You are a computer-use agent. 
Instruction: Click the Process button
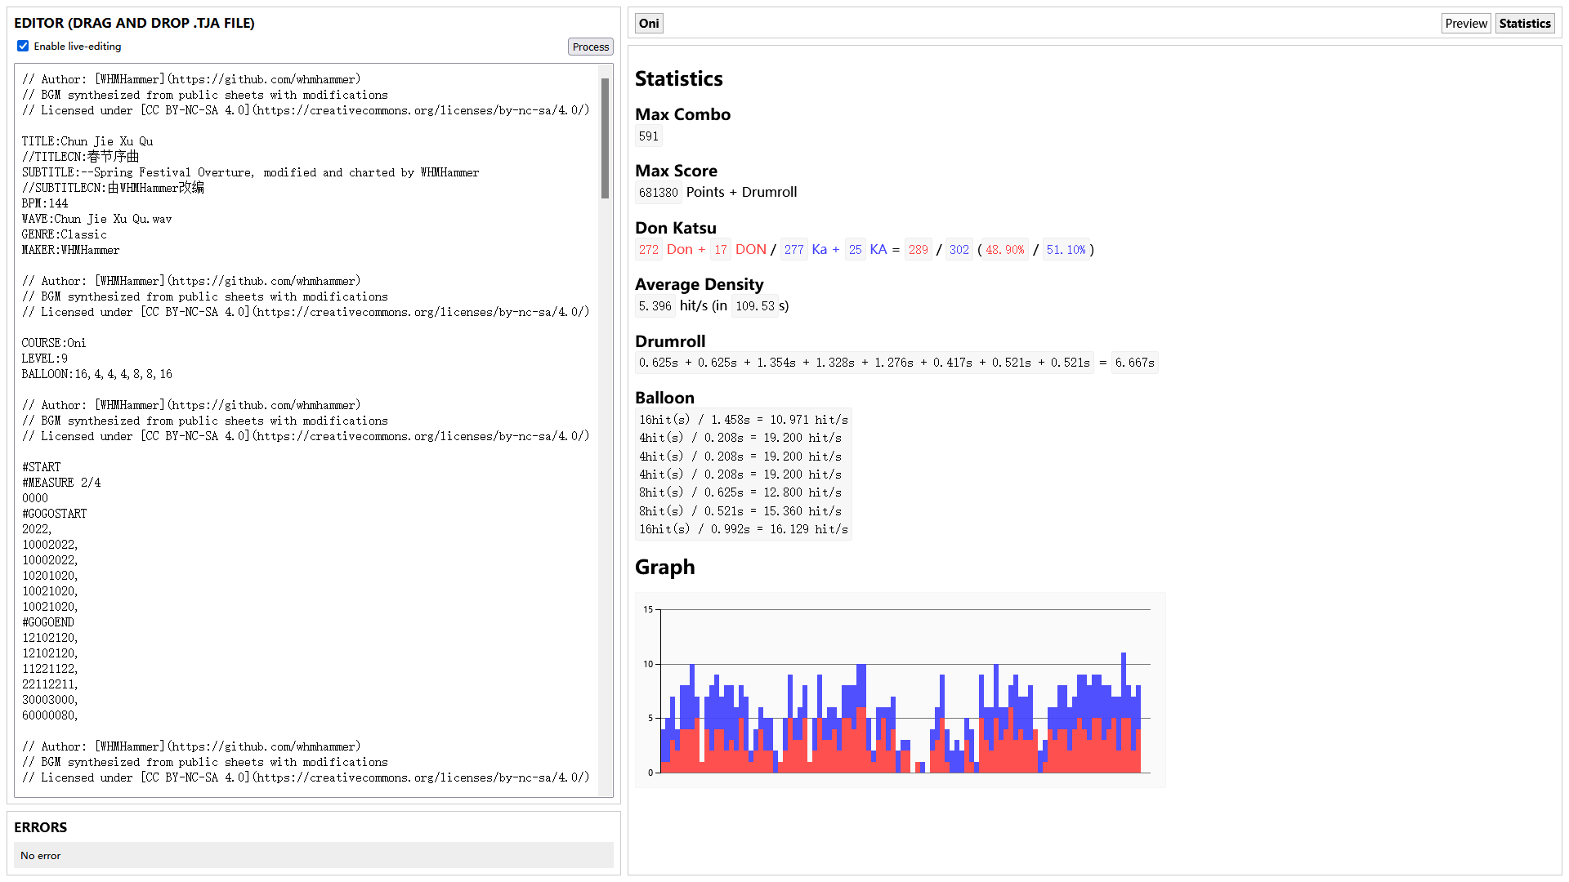click(x=590, y=47)
